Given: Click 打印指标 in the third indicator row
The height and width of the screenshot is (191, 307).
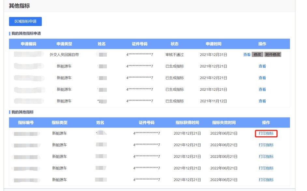Looking at the screenshot, I should click(x=266, y=157).
